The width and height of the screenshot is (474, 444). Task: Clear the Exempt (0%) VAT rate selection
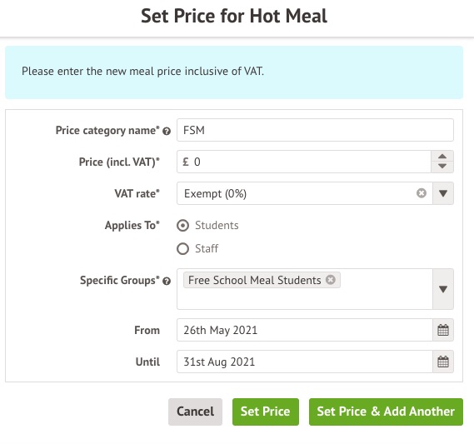tap(422, 192)
